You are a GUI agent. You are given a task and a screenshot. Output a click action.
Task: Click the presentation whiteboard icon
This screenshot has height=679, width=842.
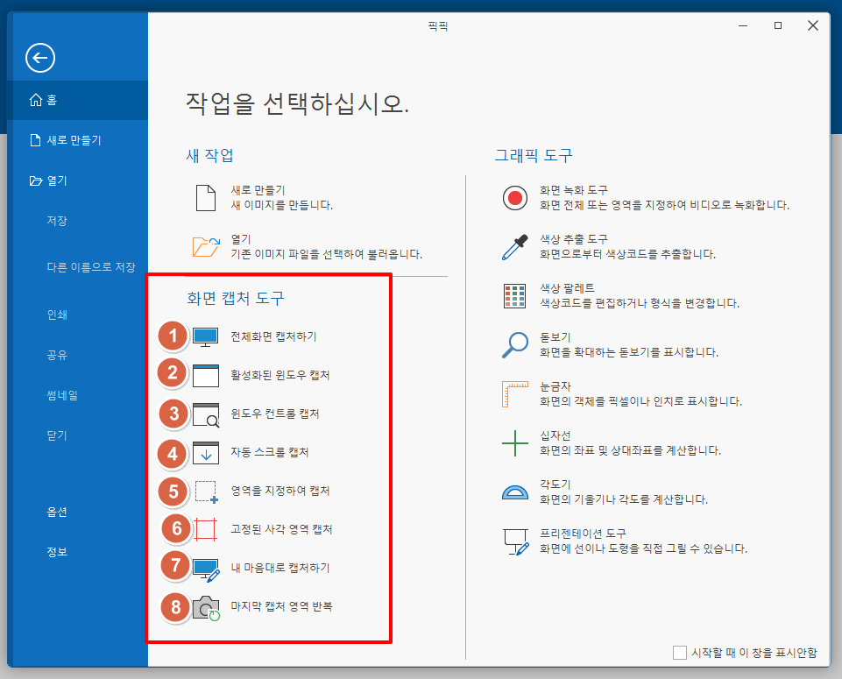pos(516,541)
